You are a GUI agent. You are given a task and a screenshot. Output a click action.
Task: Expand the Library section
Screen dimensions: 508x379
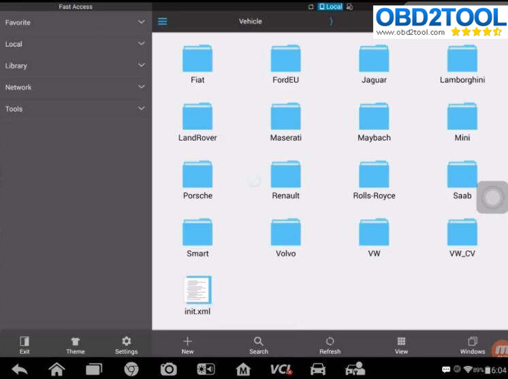[76, 65]
